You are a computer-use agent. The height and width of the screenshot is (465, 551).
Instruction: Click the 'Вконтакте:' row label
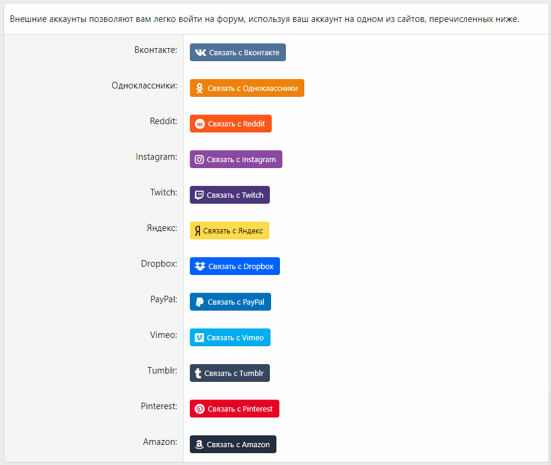(155, 50)
